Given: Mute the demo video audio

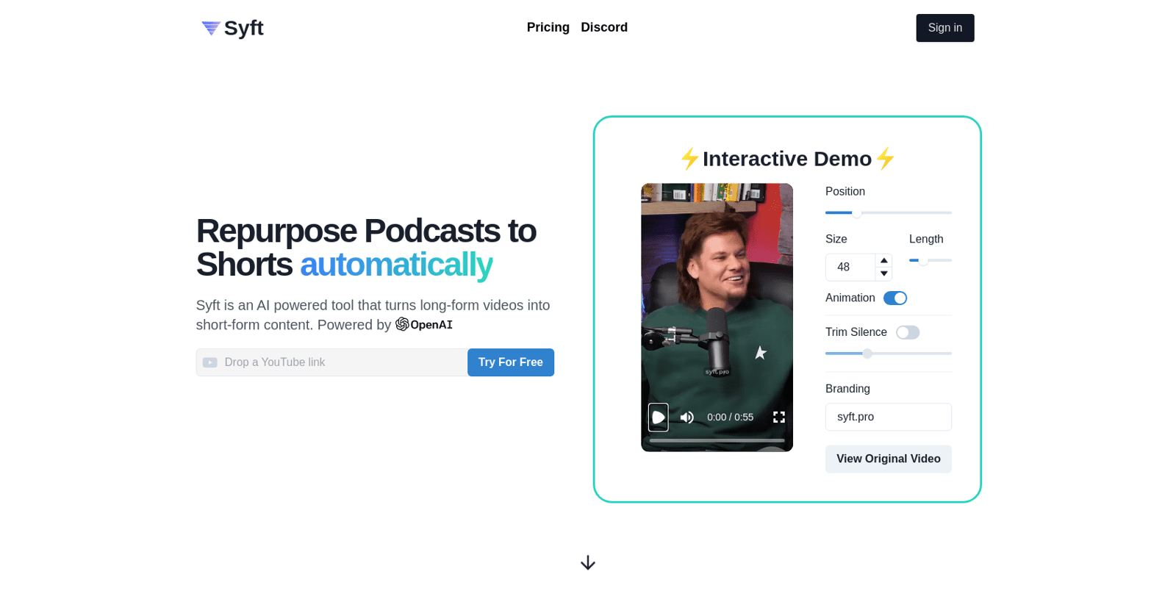Looking at the screenshot, I should (x=687, y=417).
